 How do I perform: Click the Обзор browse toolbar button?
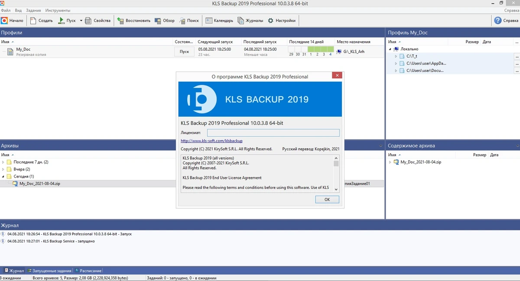coord(165,20)
